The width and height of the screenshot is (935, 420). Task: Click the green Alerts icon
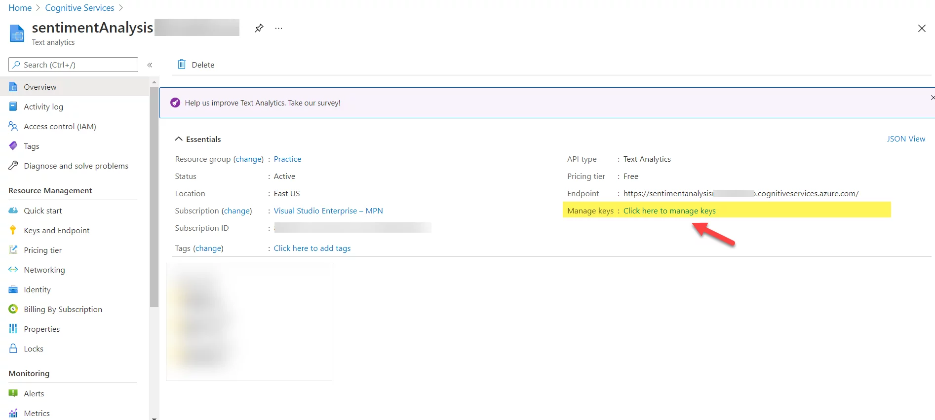point(13,393)
